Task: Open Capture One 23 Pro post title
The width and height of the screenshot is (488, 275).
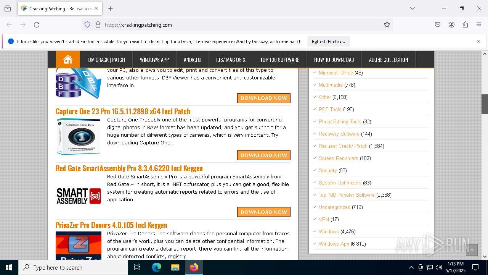Action: tap(123, 111)
